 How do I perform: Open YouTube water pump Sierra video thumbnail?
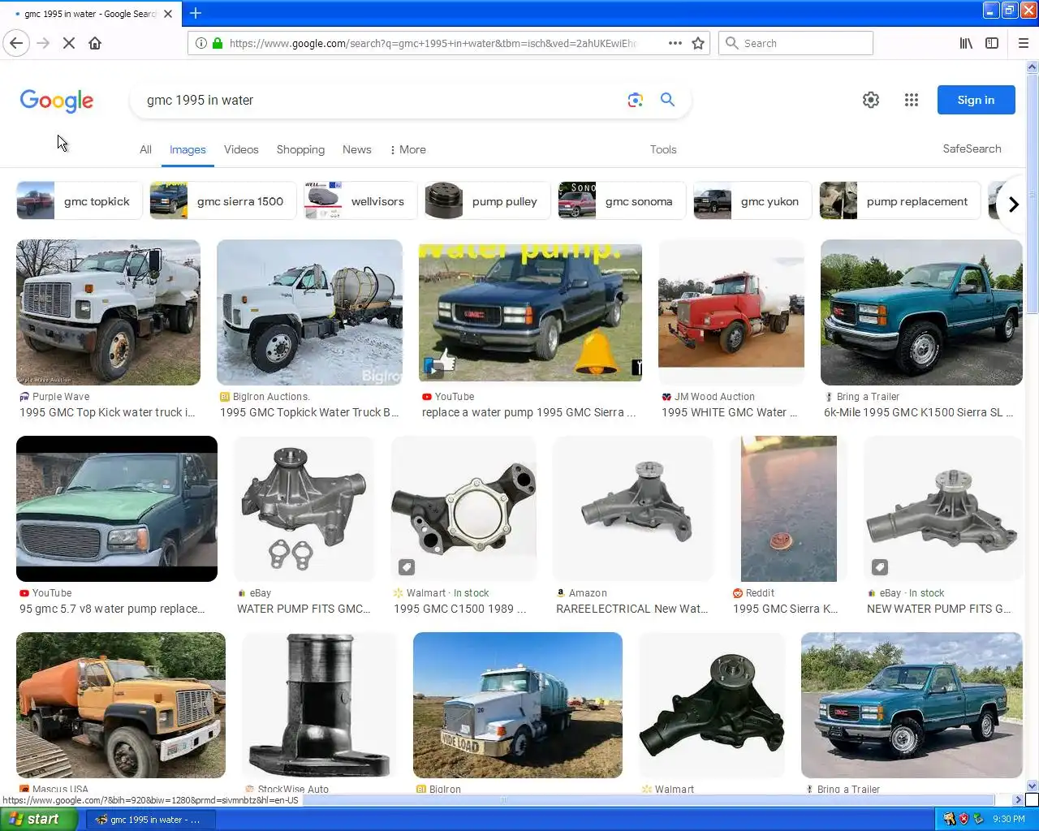tap(530, 312)
